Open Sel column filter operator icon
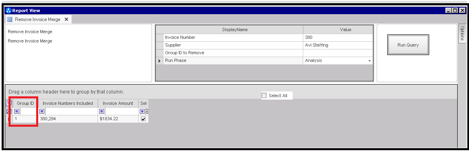Image resolution: width=469 pixels, height=151 pixels. 142,111
